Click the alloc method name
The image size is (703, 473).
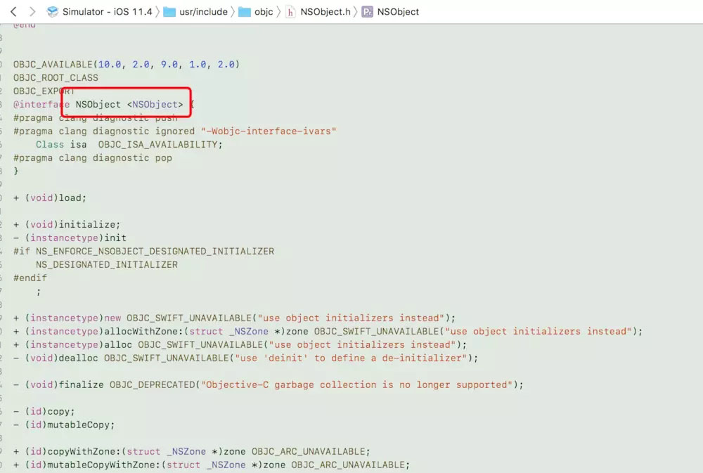click(x=118, y=345)
